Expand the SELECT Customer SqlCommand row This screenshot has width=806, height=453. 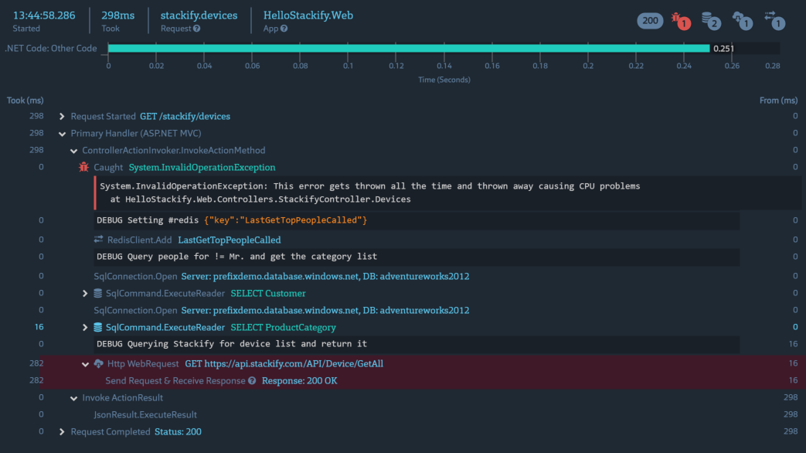pos(85,293)
